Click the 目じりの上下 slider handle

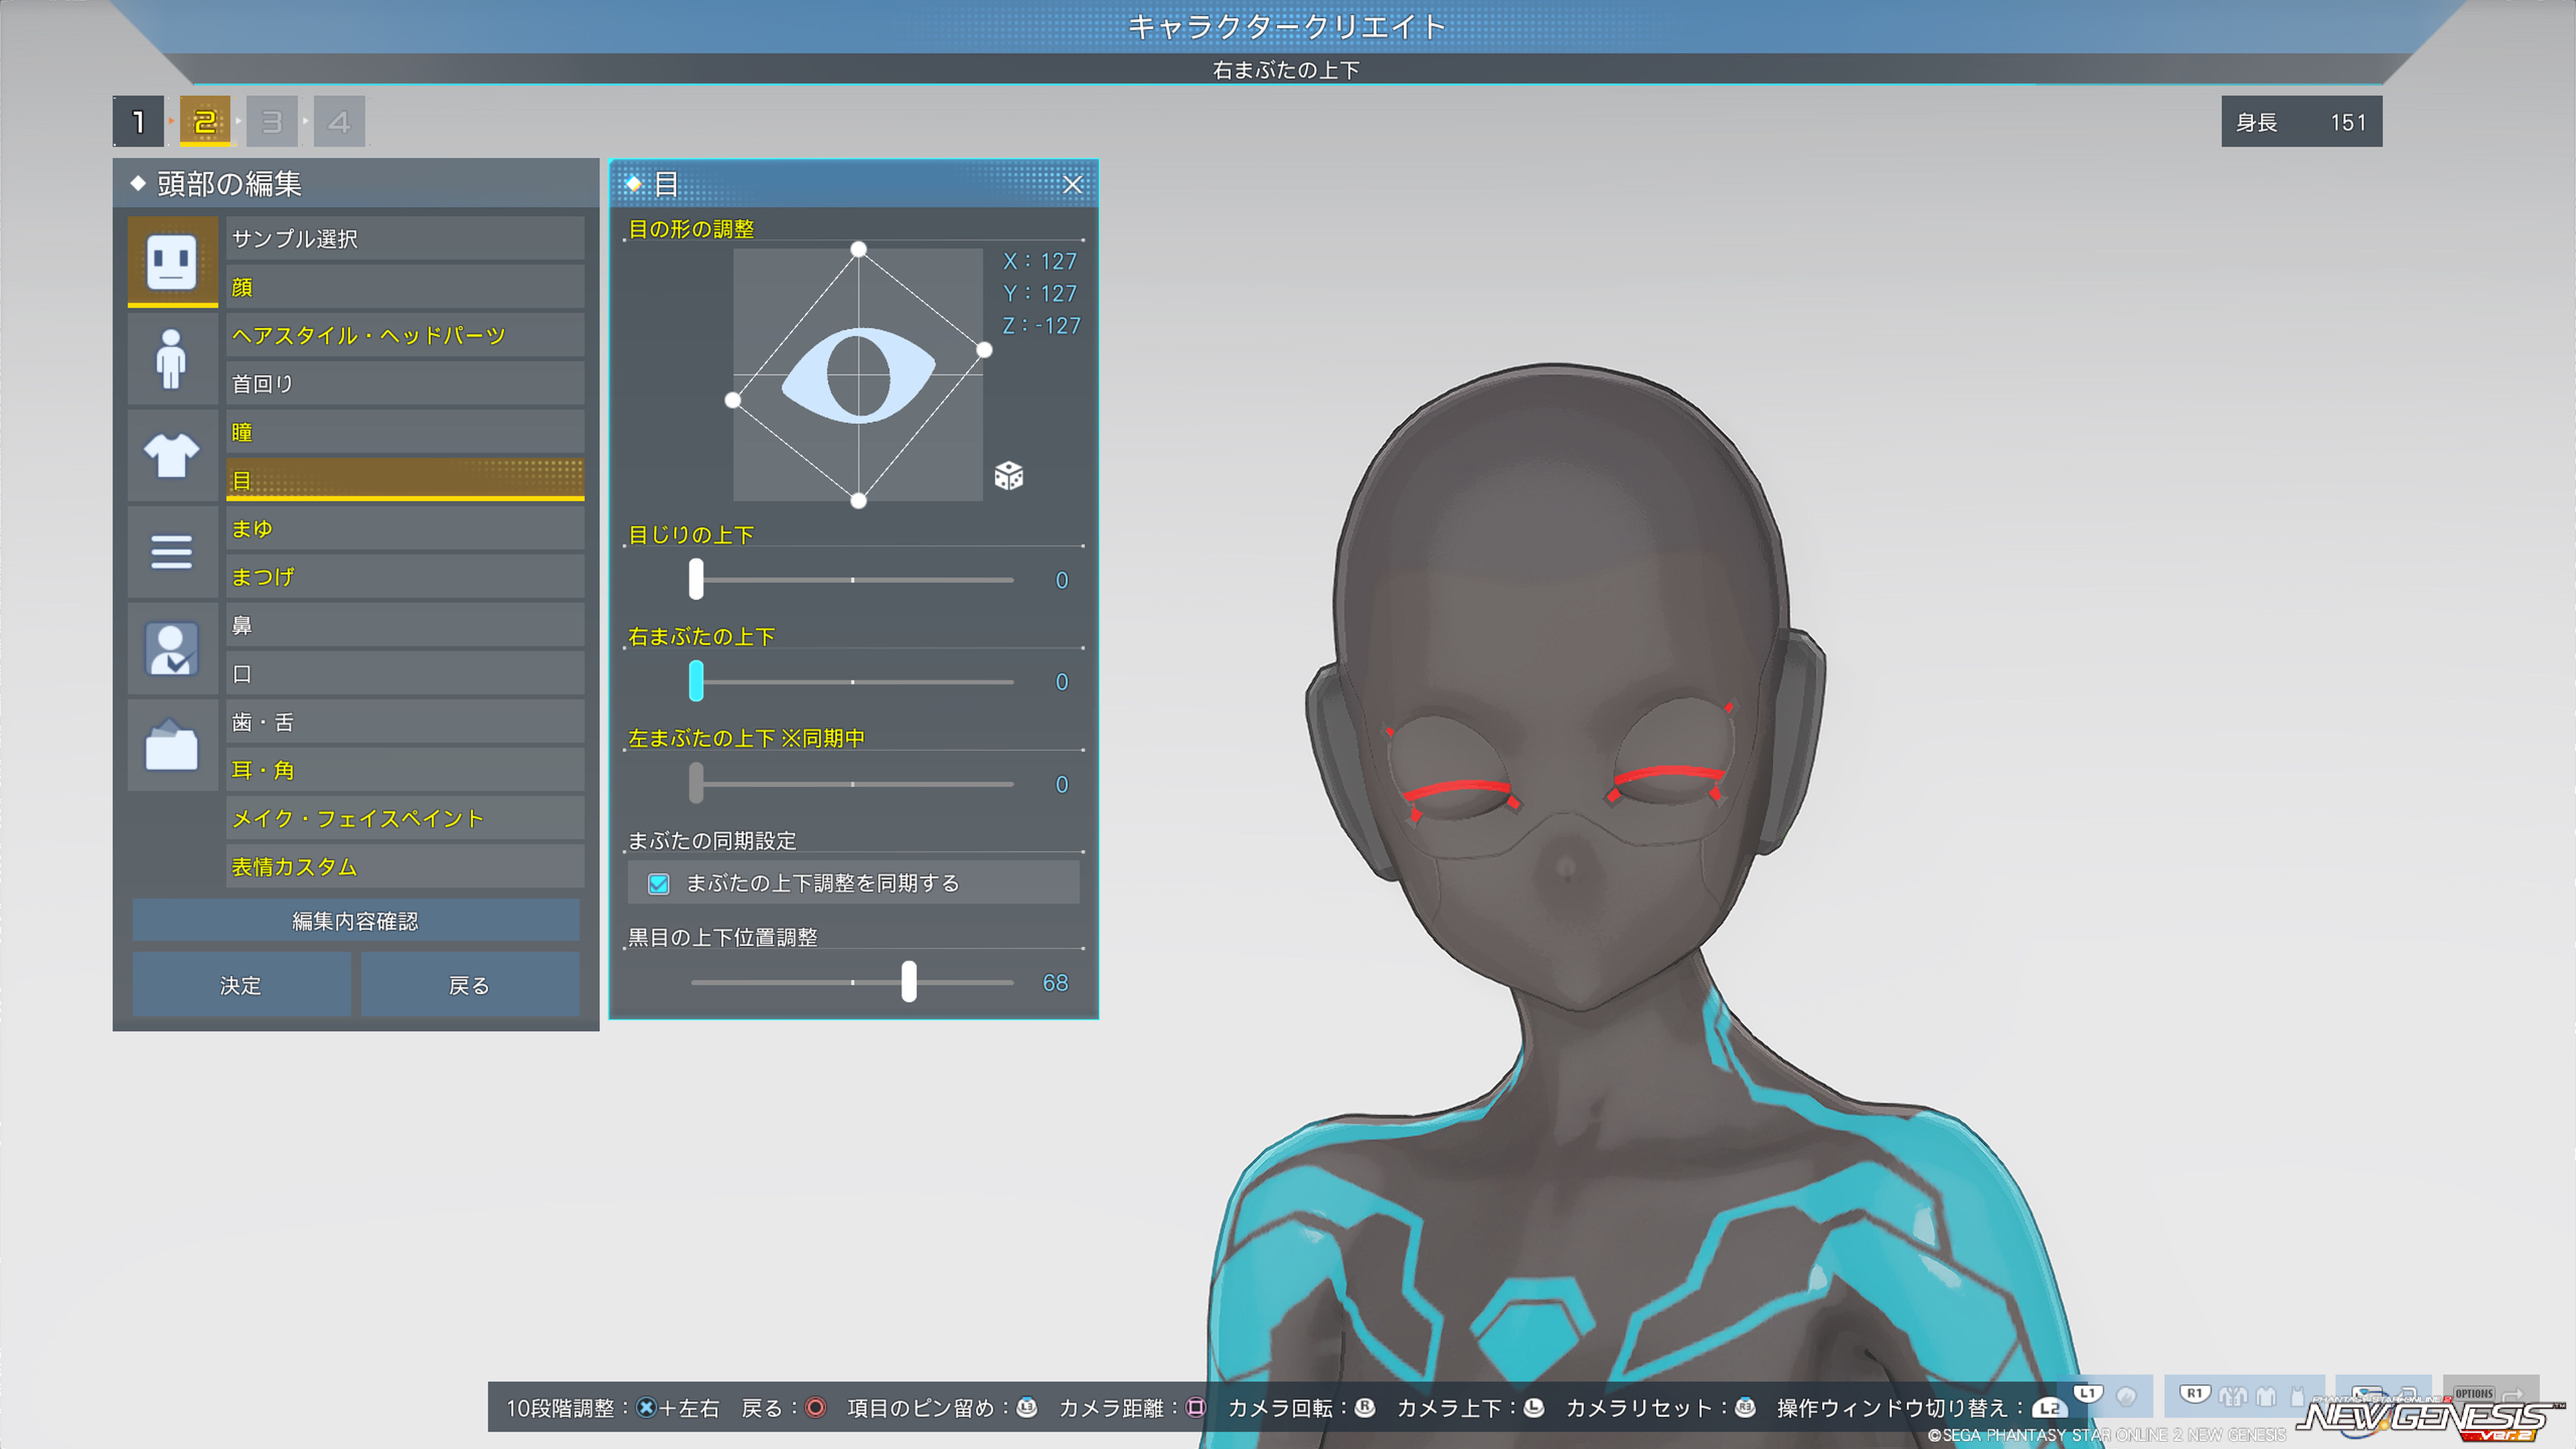[x=696, y=580]
